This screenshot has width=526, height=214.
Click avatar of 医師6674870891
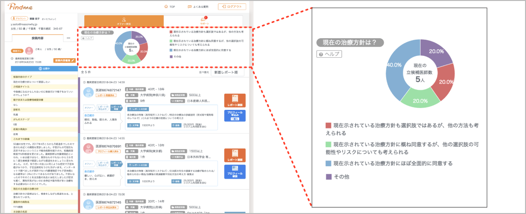click(89, 149)
